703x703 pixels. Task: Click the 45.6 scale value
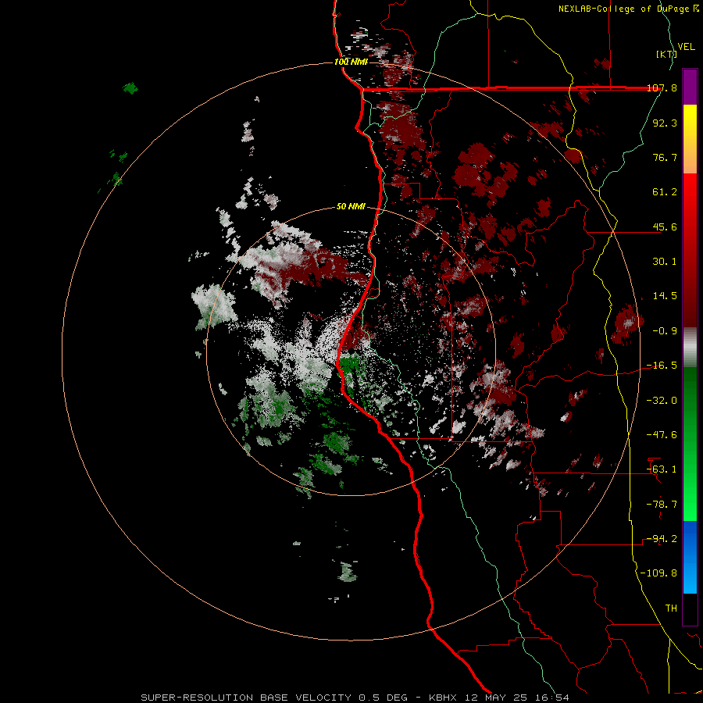[x=665, y=227]
